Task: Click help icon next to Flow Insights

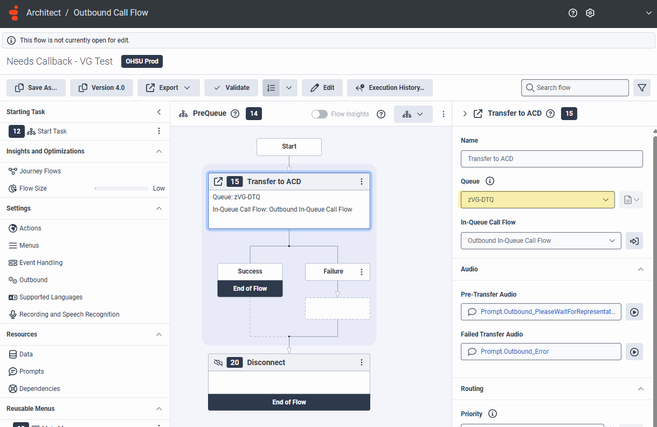Action: click(381, 114)
